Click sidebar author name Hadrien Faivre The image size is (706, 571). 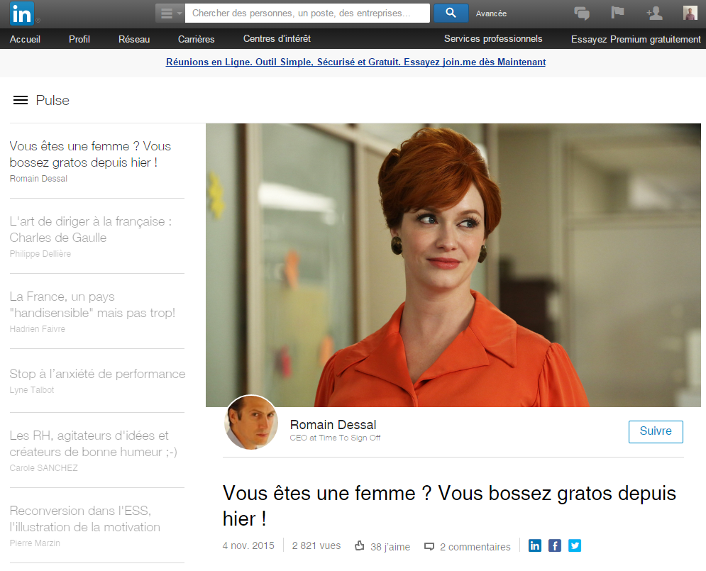coord(38,329)
